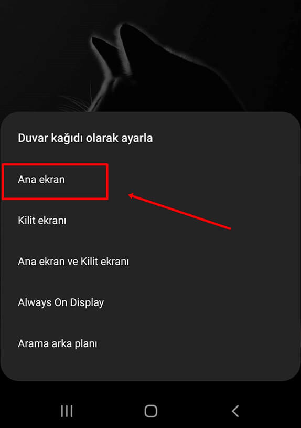Apply wallpaper to both home and lock screens
The width and height of the screenshot is (301, 428).
[73, 262]
